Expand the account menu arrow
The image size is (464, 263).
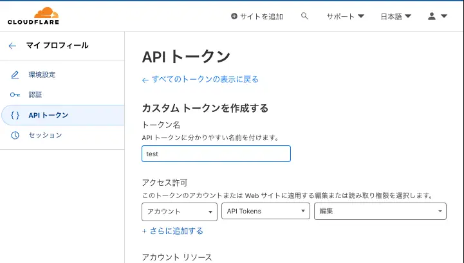click(444, 16)
